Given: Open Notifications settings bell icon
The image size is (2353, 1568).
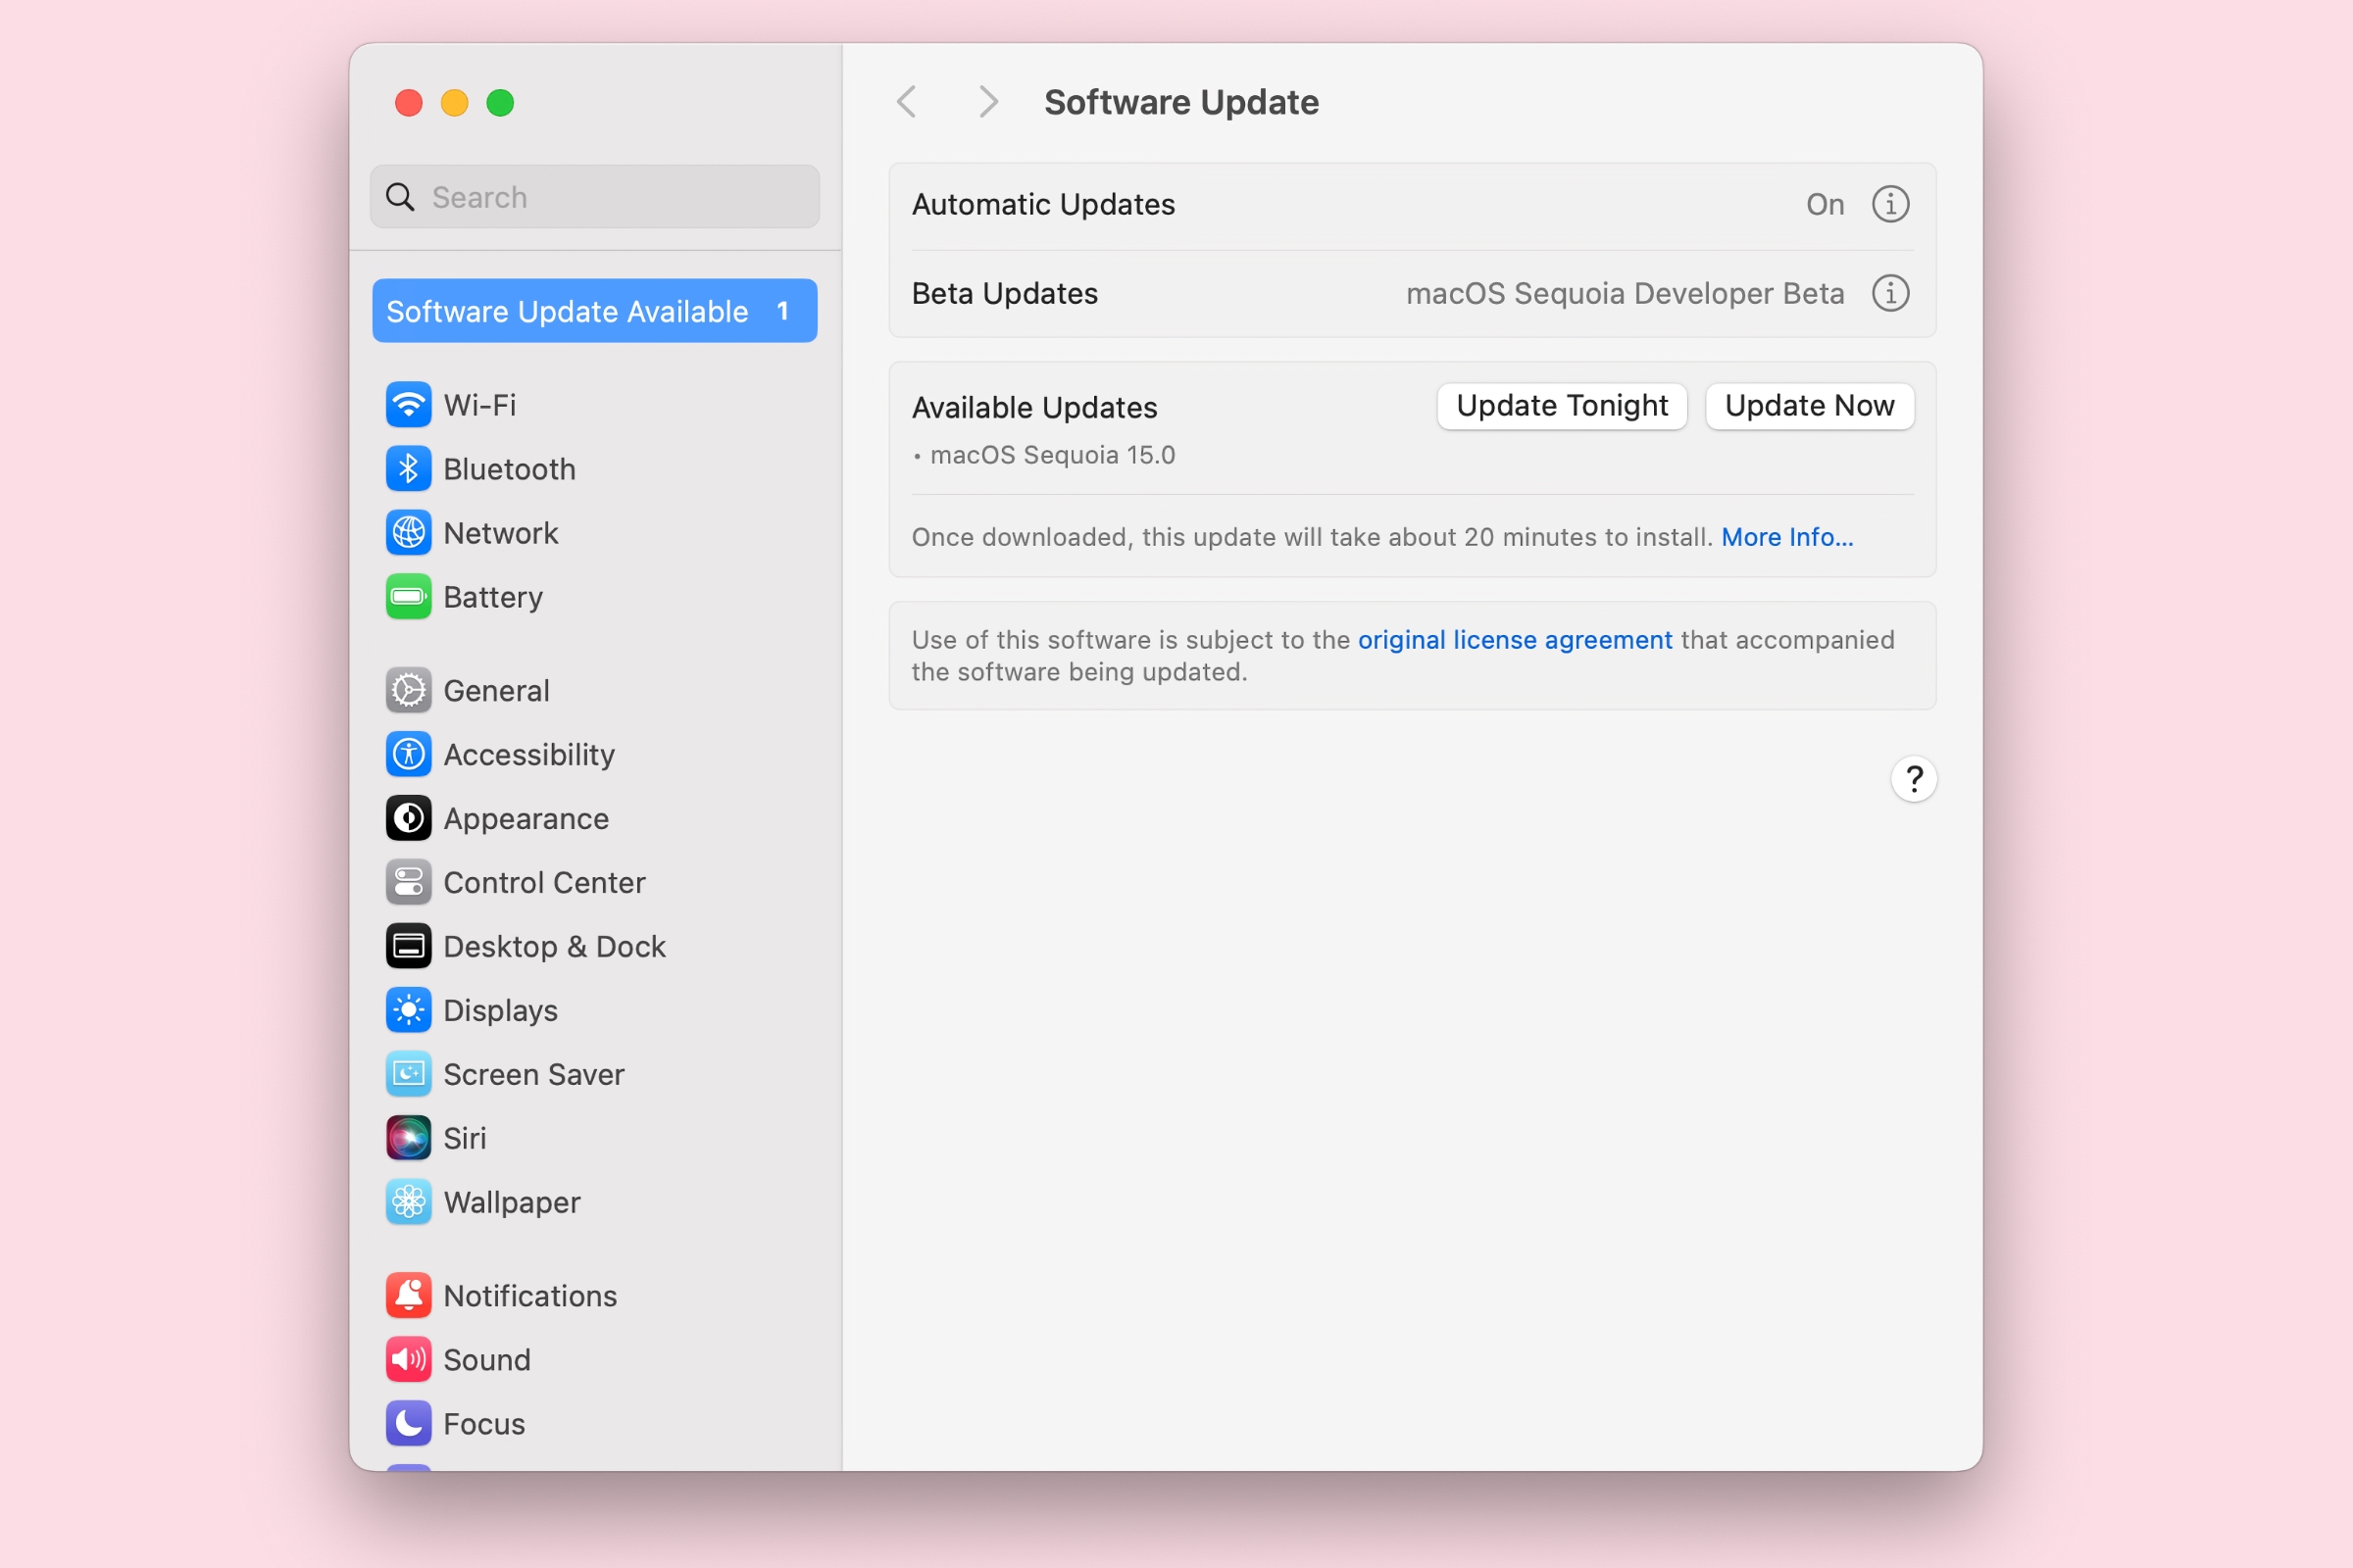Looking at the screenshot, I should tap(408, 1294).
